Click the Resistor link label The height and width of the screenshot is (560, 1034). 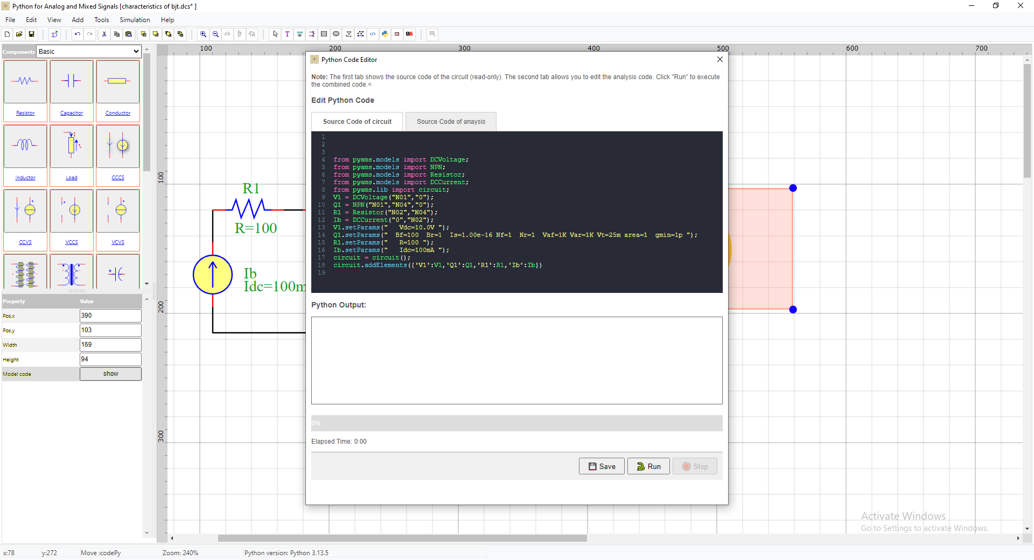pos(25,113)
